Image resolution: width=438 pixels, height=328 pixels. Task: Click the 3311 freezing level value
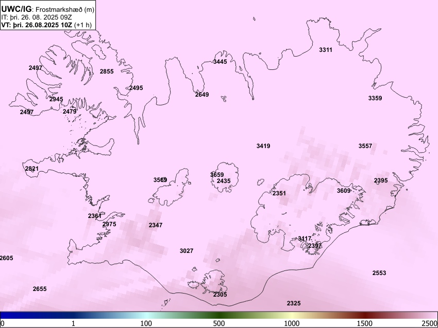[x=326, y=50]
